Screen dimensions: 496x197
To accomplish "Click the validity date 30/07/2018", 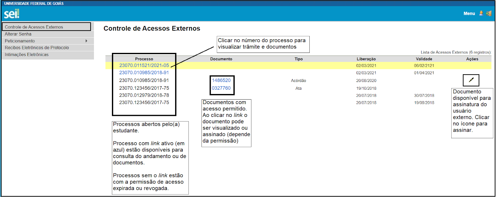I will (424, 96).
